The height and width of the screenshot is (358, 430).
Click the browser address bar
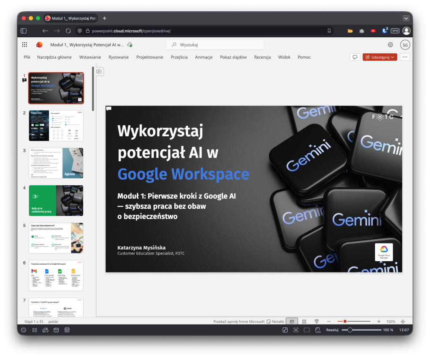pyautogui.click(x=205, y=31)
